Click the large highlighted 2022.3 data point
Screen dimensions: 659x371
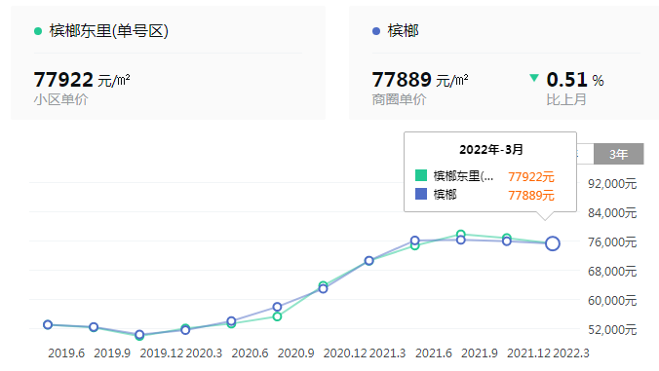[x=552, y=243]
